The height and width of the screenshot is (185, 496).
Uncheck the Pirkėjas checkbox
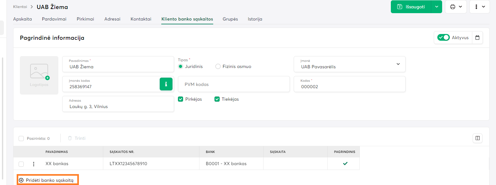pyautogui.click(x=181, y=99)
